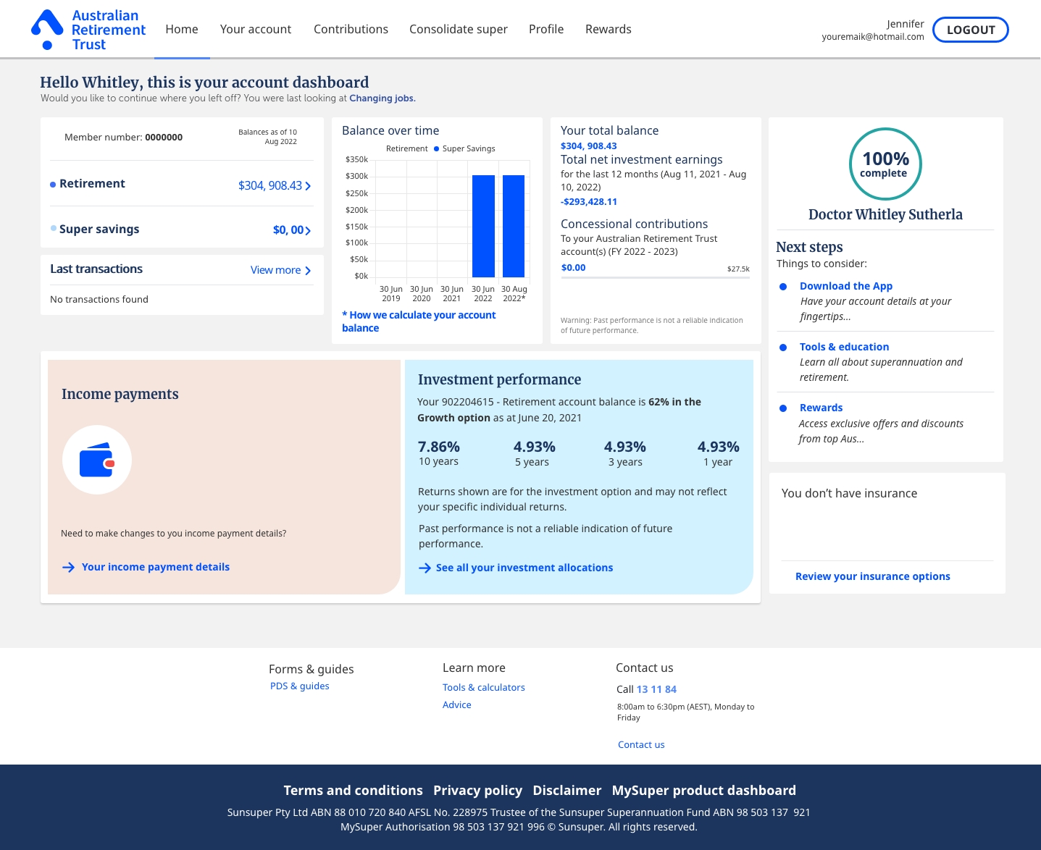
Task: Open Terms and conditions
Action: pos(354,791)
